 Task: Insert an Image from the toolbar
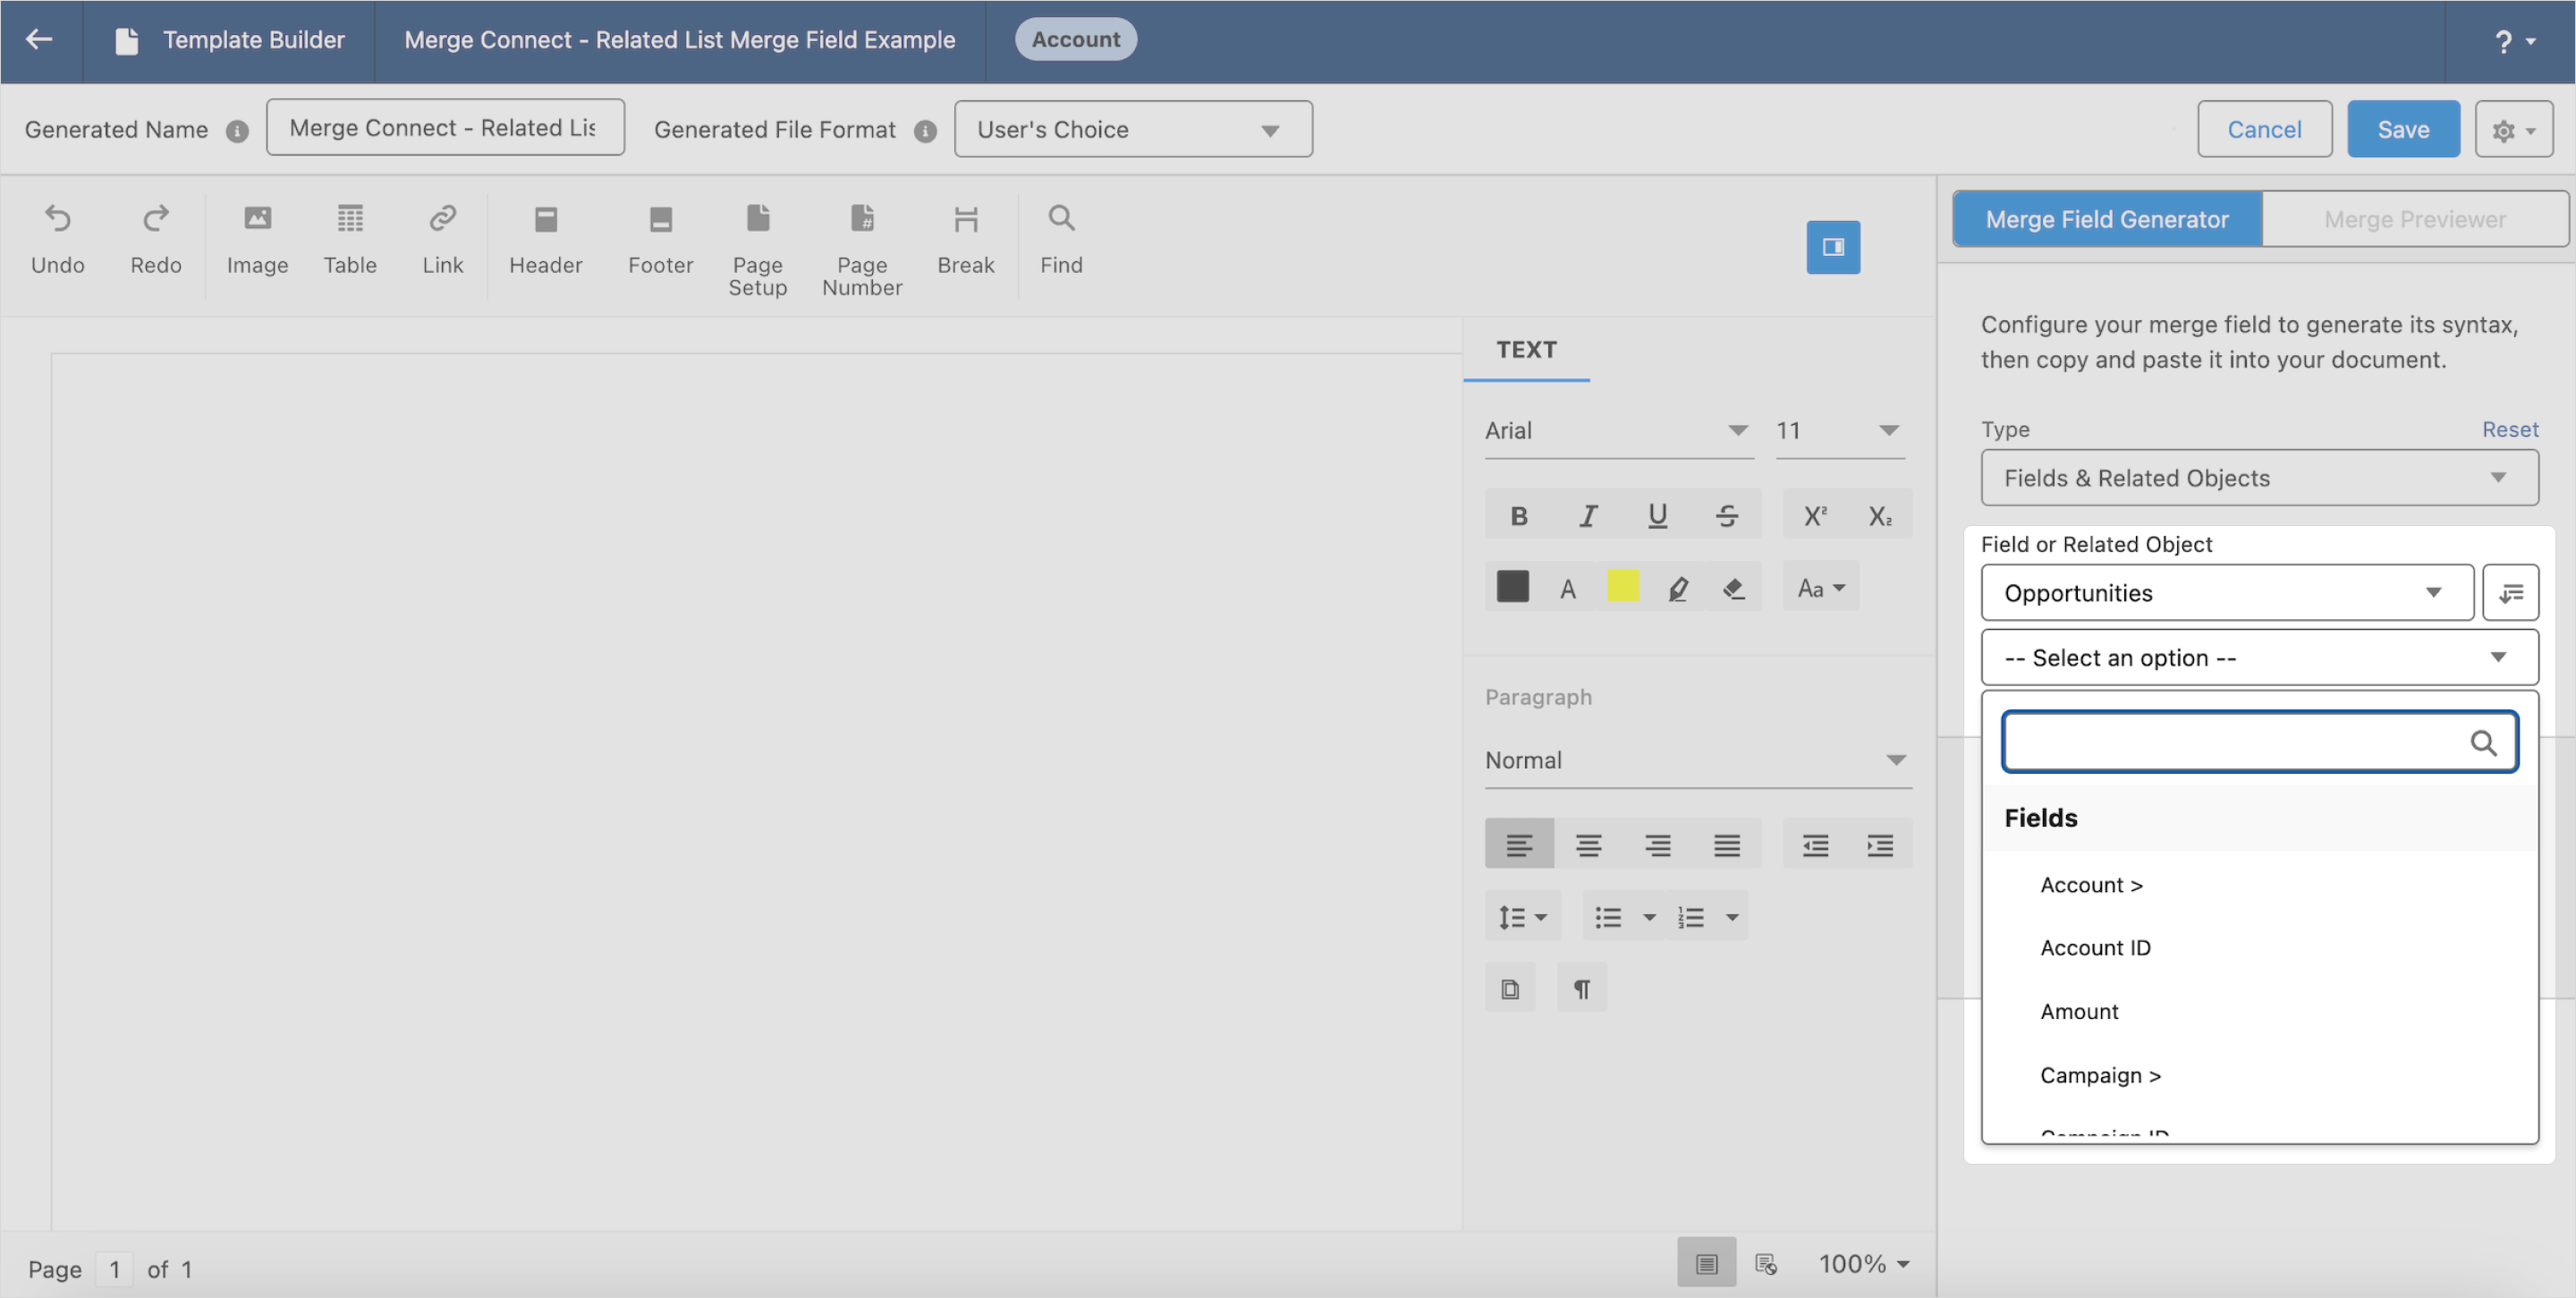tap(257, 238)
